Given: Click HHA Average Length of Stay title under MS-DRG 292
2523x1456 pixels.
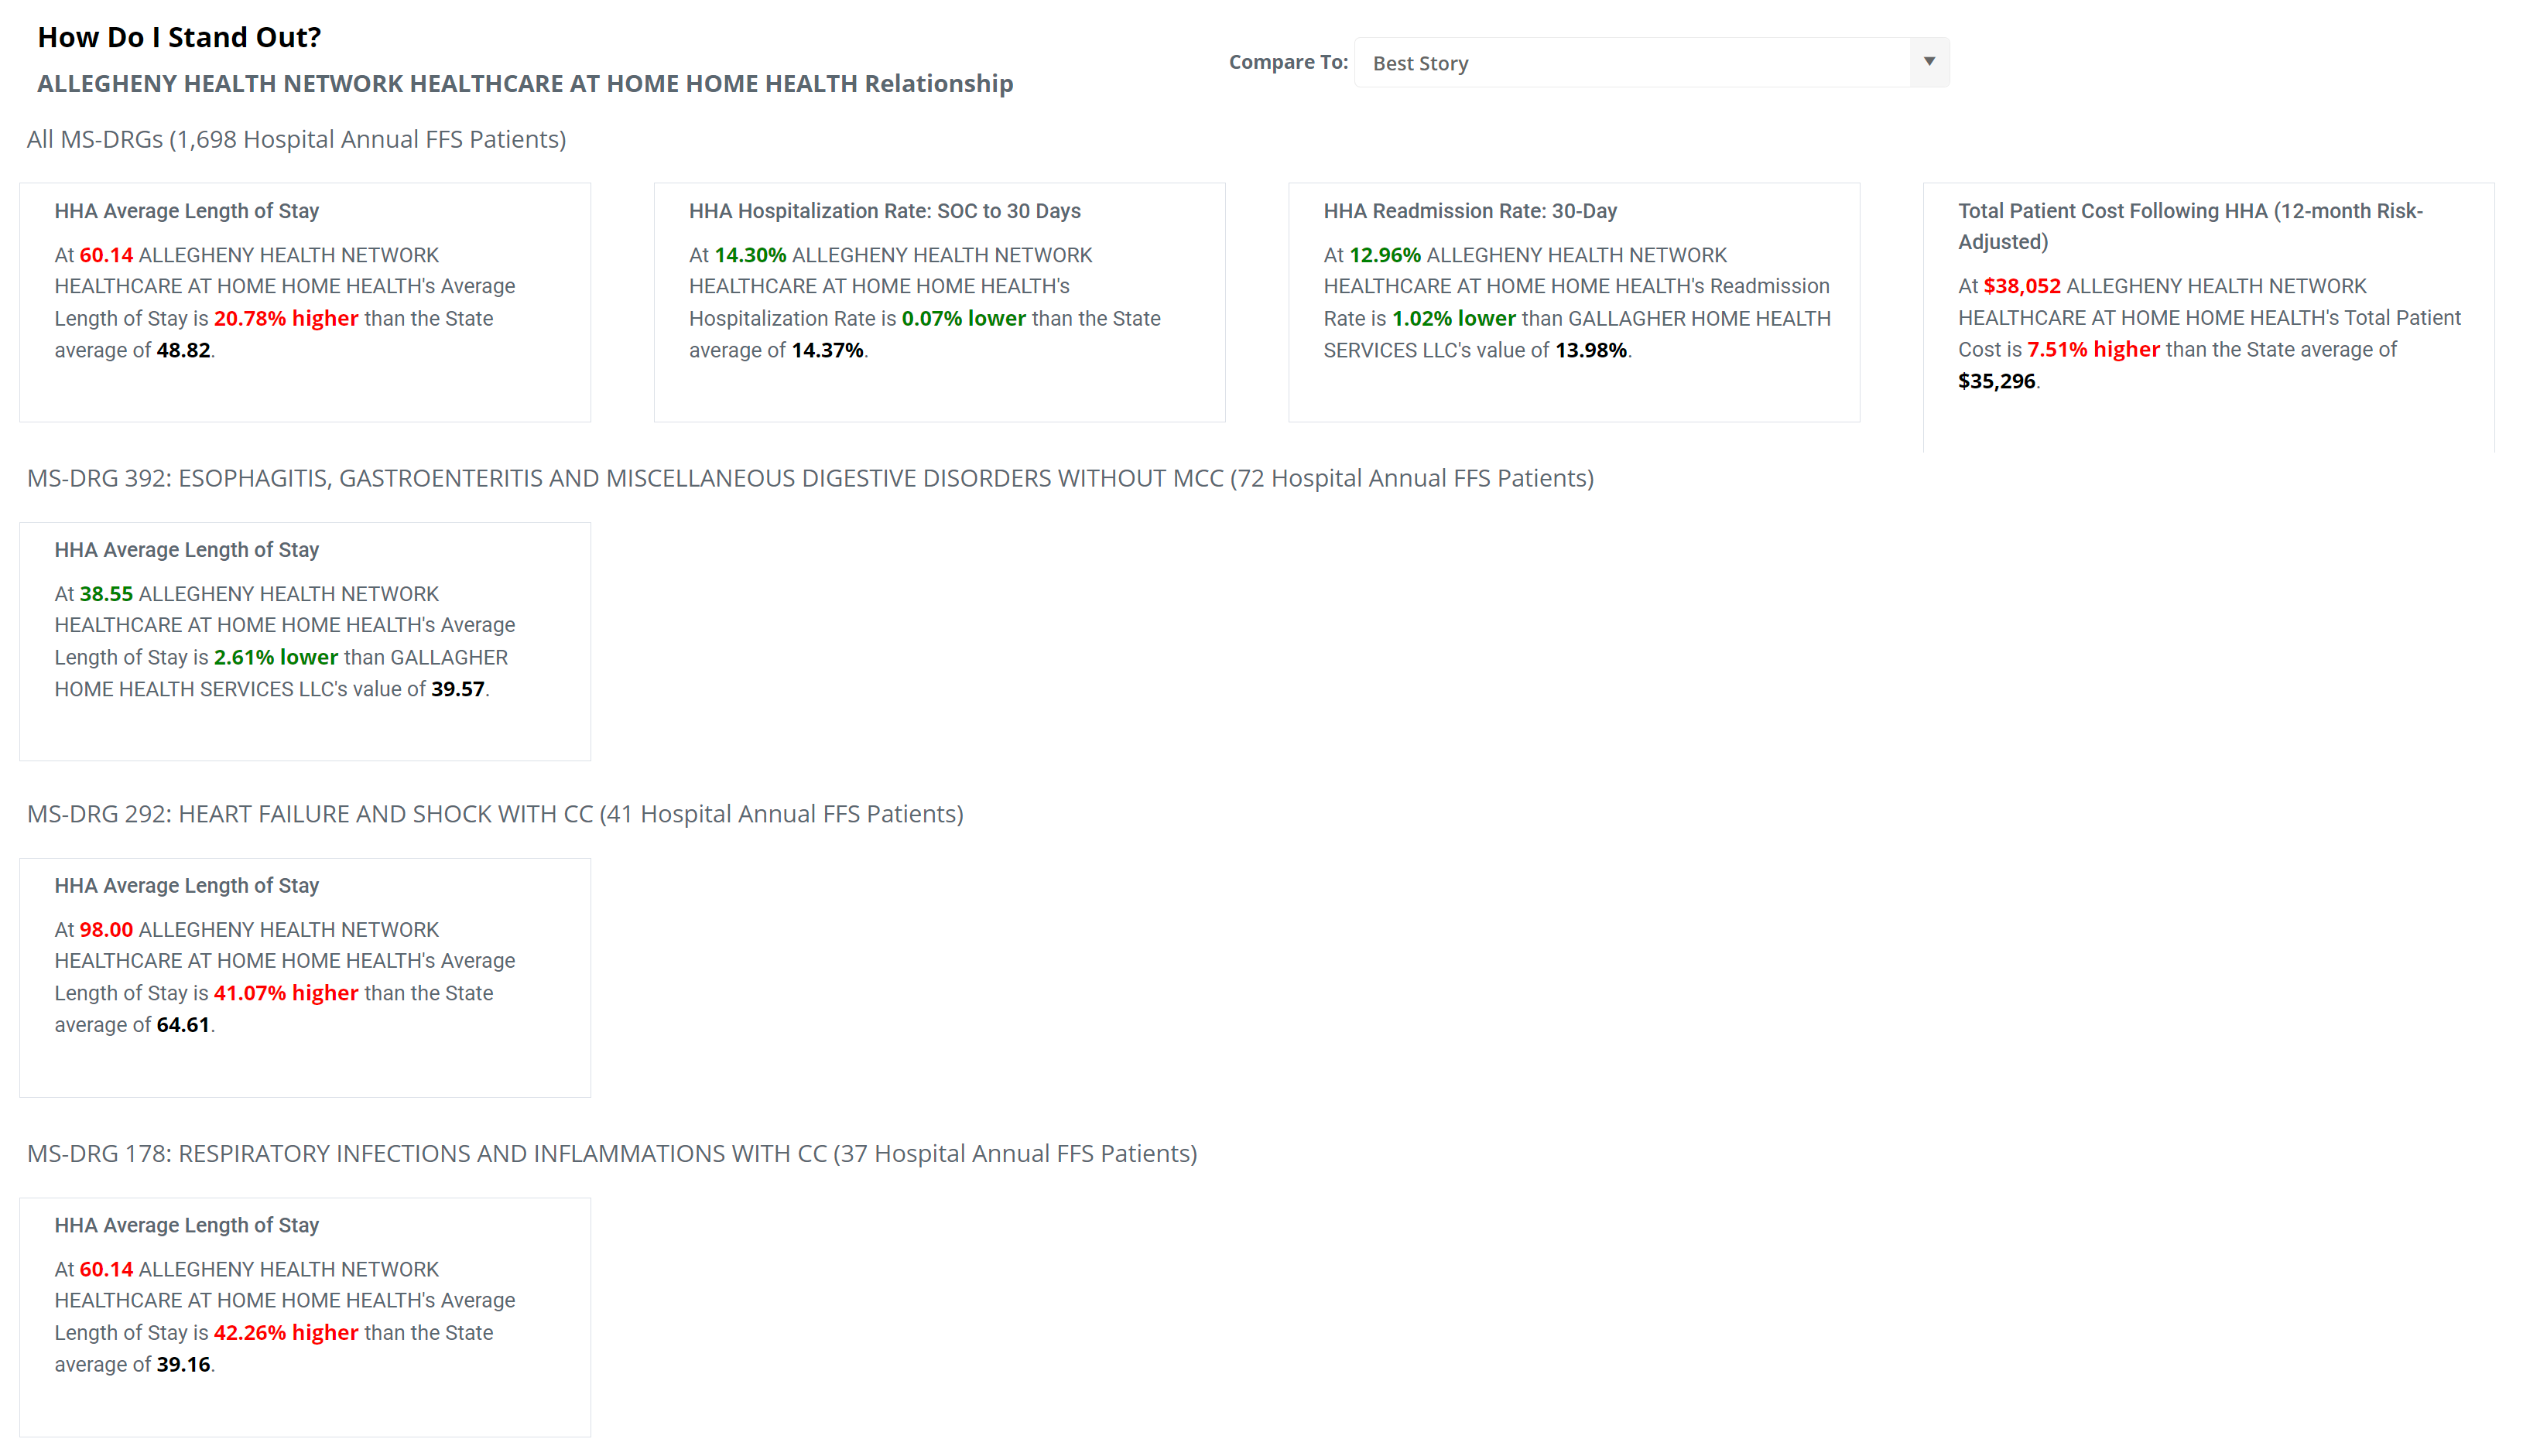Looking at the screenshot, I should coord(186,886).
